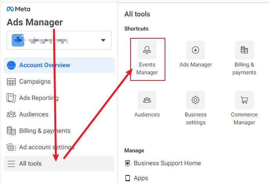269x184 pixels.
Task: Click the All tools hamburger menu
Action: [12, 164]
